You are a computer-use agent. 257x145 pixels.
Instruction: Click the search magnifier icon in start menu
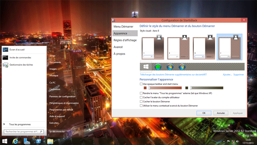click(x=41, y=132)
